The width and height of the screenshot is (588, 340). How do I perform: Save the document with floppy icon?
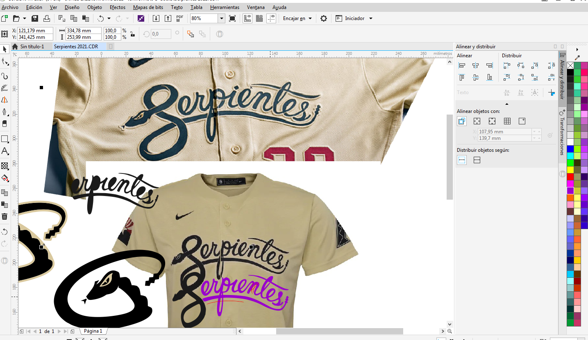coord(35,18)
